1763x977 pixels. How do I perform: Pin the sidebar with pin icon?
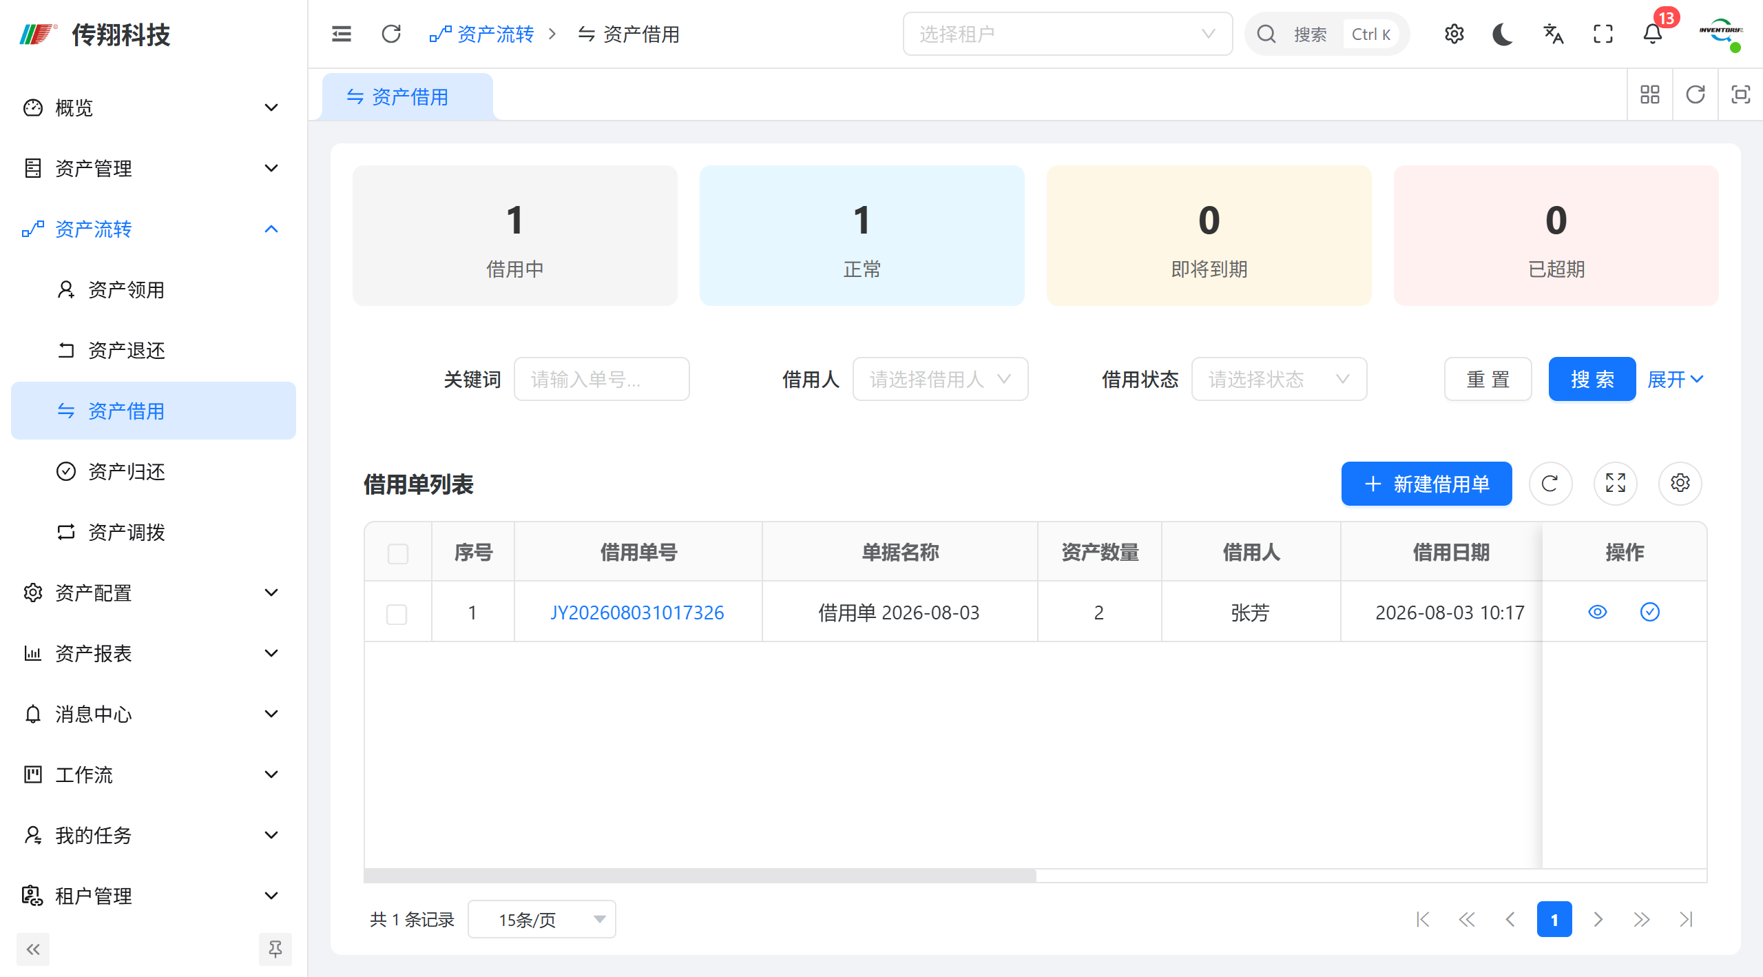[275, 949]
